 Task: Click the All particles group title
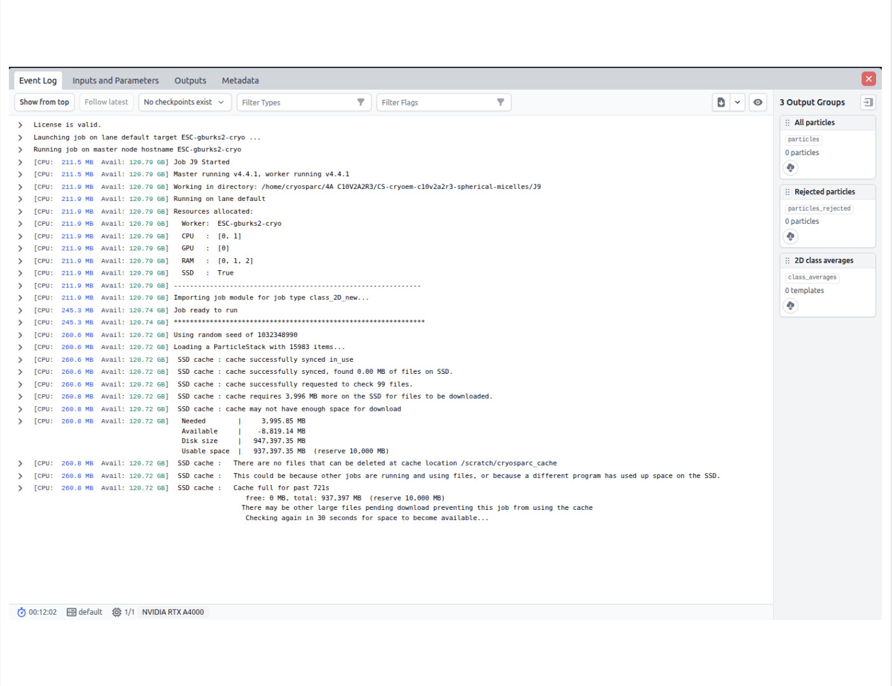coord(814,123)
